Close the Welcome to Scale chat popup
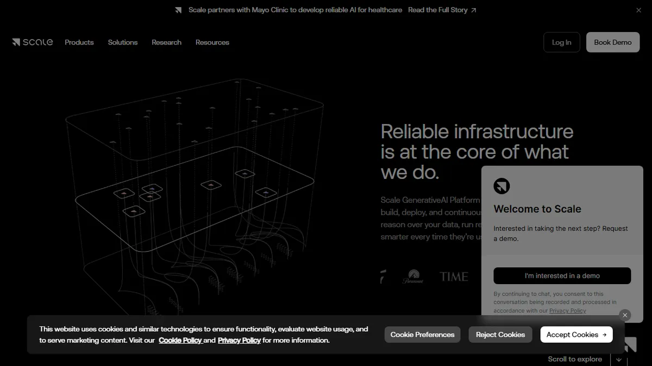Screen dimensions: 652x366 (625, 315)
